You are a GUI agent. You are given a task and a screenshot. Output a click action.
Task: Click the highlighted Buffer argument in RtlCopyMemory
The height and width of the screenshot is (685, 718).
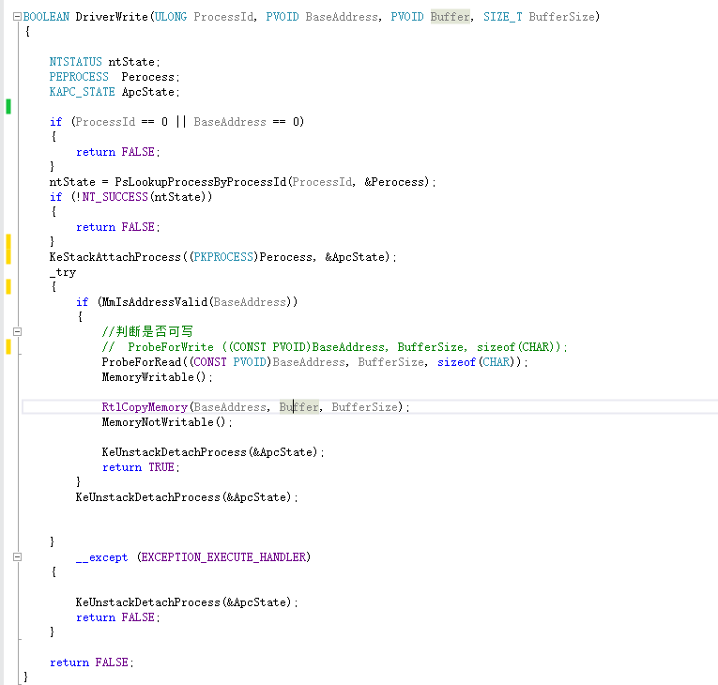tap(299, 407)
